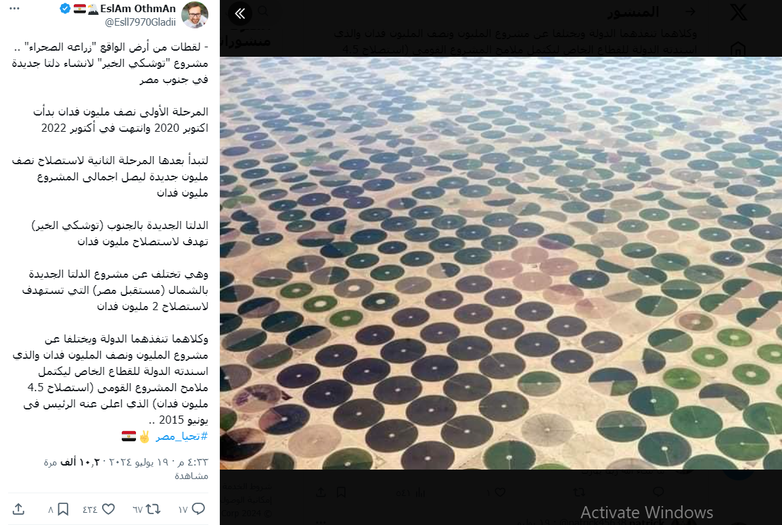Click the reply speech bubble icon
This screenshot has height=525, width=782.
coord(198,509)
